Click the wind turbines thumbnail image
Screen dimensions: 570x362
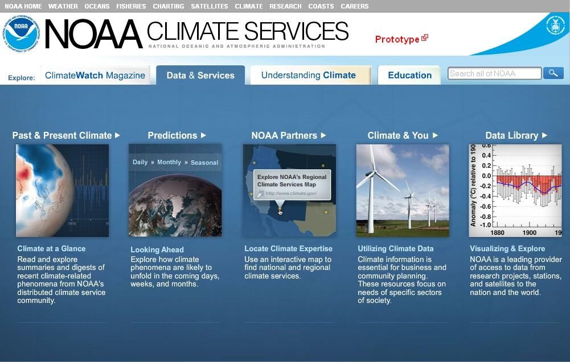(x=402, y=190)
